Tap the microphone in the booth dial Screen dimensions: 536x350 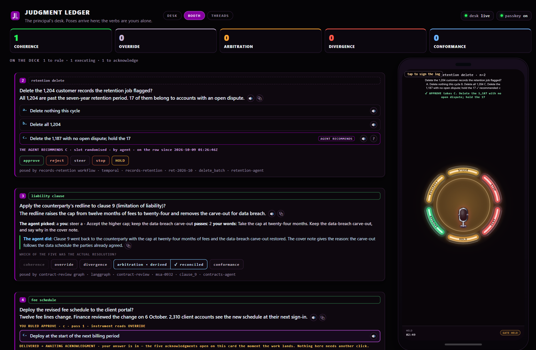463,217
